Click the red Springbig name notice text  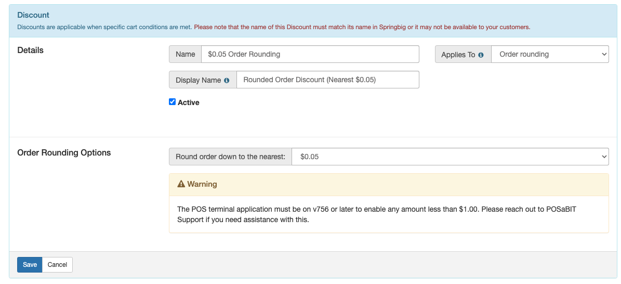coord(362,27)
